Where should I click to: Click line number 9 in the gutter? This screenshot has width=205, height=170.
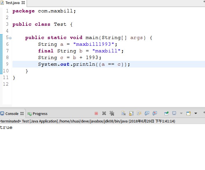(7, 64)
